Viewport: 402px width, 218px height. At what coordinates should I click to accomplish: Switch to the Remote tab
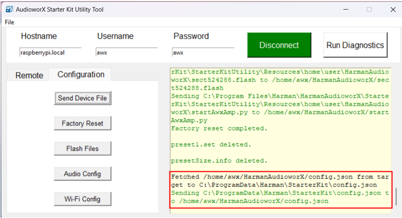(x=29, y=75)
